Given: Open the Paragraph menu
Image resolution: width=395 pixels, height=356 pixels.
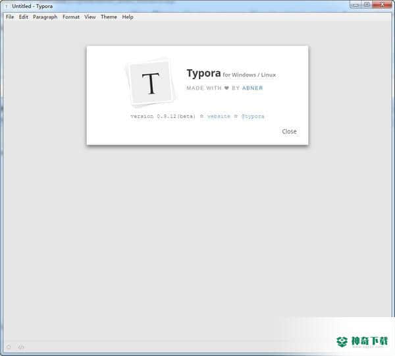Looking at the screenshot, I should point(45,17).
